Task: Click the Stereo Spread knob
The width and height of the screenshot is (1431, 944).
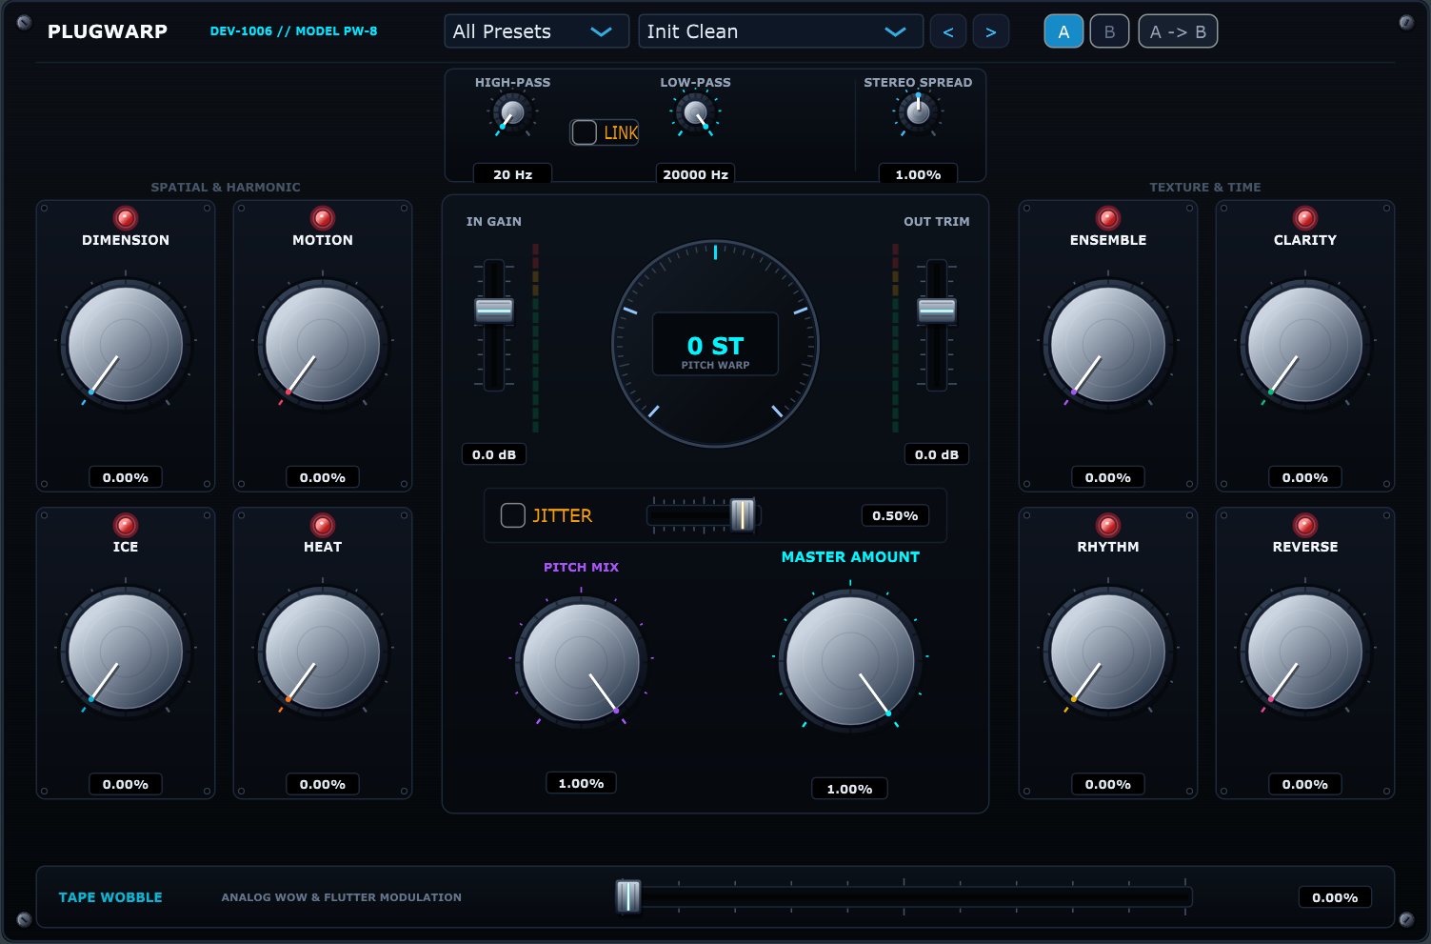Action: pyautogui.click(x=918, y=113)
